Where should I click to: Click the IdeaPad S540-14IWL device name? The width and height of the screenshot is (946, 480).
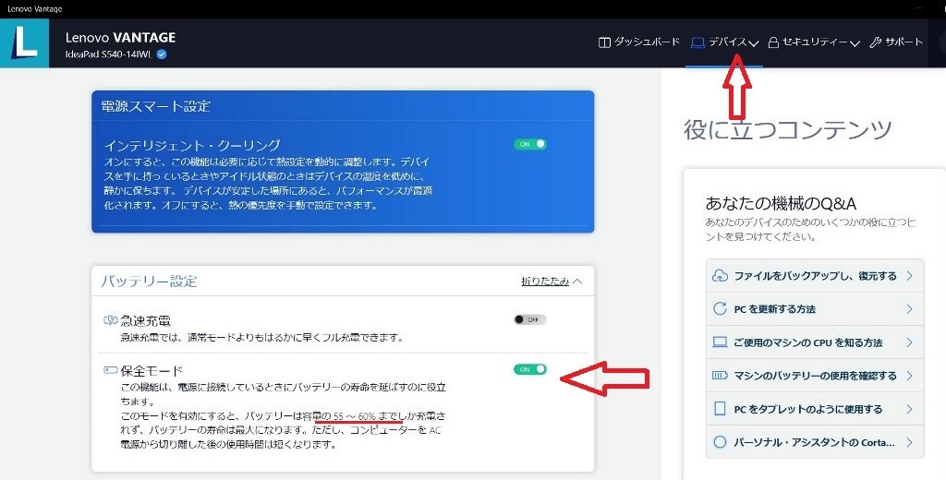pyautogui.click(x=109, y=54)
